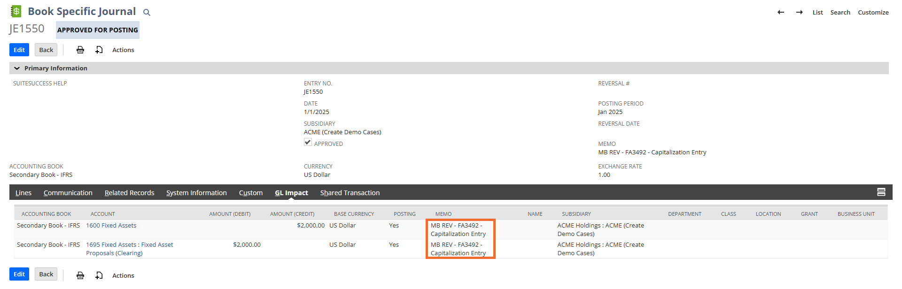Screen dimensions: 902x289
Task: Click the bottom print icon
Action: coord(80,275)
